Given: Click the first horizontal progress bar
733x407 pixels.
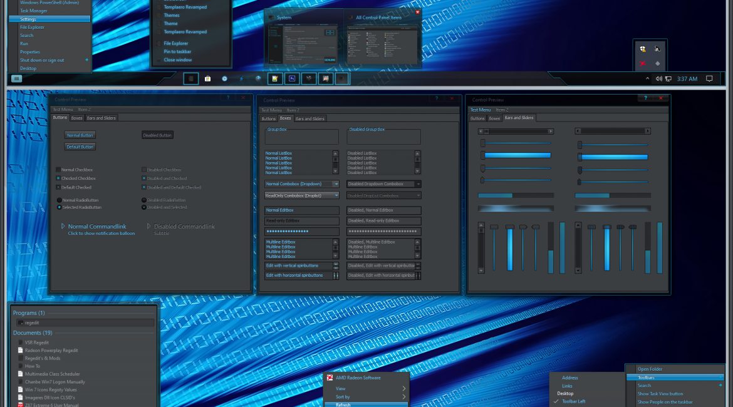Looking at the screenshot, I should tap(516, 195).
